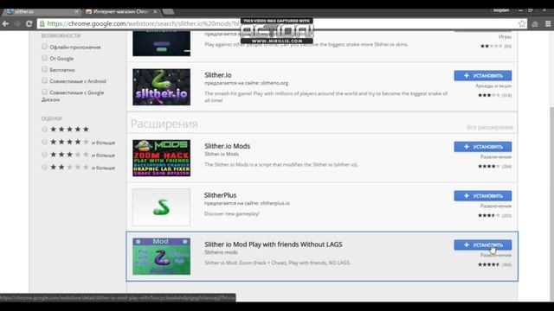554x311 pixels.
Task: Select the four stars и больше radio button
Action: [x=44, y=142]
